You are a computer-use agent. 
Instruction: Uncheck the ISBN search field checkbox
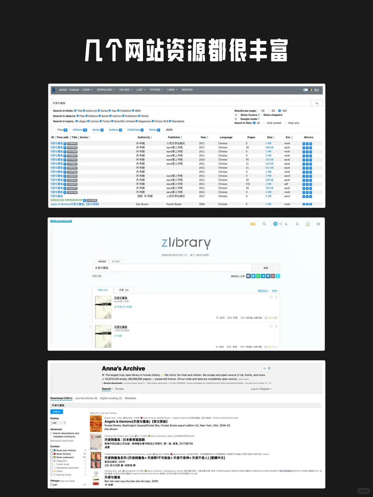[x=133, y=111]
